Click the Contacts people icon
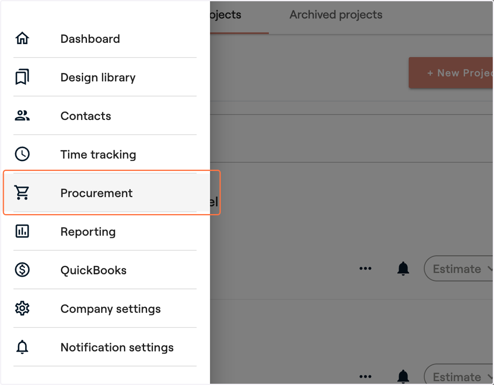Viewport: 494px width, 385px height. point(22,116)
